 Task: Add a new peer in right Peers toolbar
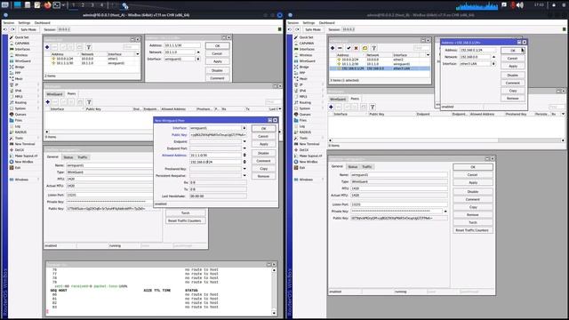(331, 107)
